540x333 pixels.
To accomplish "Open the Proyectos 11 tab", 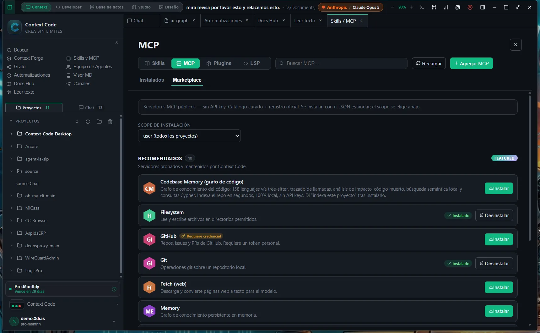I will (x=34, y=107).
